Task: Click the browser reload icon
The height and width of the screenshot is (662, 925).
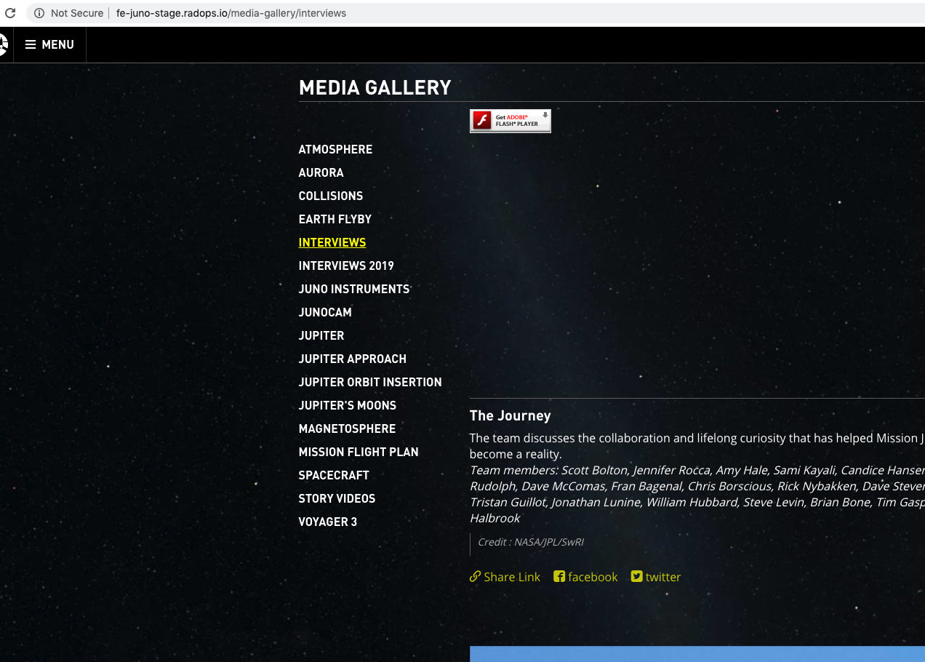Action: [x=10, y=13]
